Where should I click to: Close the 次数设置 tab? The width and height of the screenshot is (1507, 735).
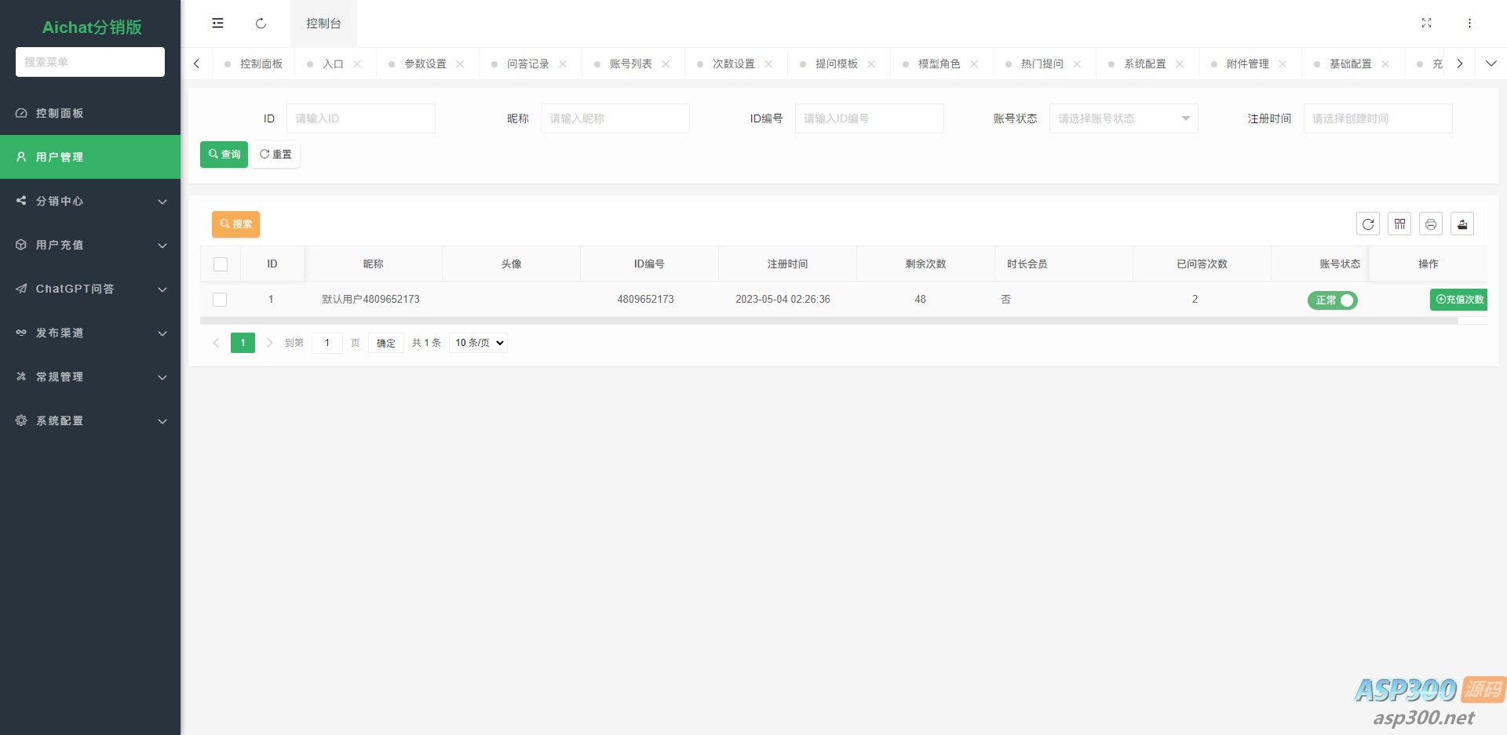768,64
